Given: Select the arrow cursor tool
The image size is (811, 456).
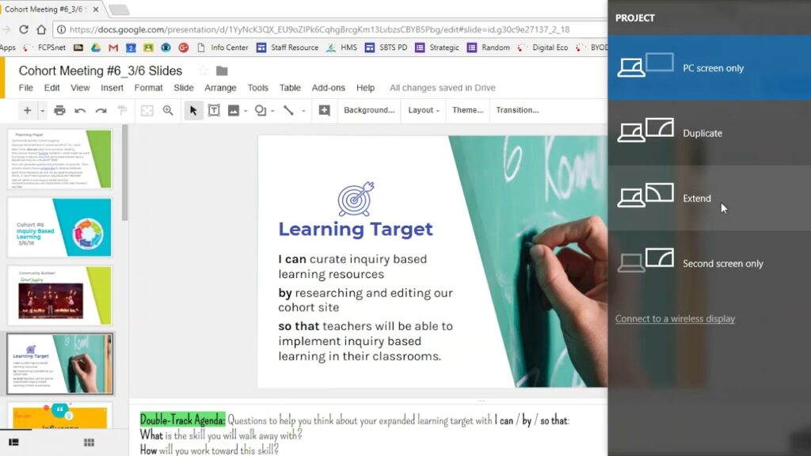Looking at the screenshot, I should [x=192, y=111].
